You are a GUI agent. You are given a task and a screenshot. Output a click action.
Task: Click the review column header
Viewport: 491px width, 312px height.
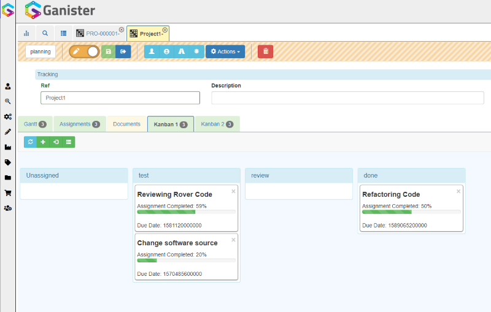[x=299, y=175]
